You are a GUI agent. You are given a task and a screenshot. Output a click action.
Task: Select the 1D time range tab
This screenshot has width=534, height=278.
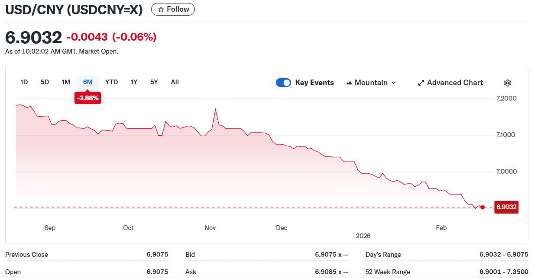tap(24, 82)
